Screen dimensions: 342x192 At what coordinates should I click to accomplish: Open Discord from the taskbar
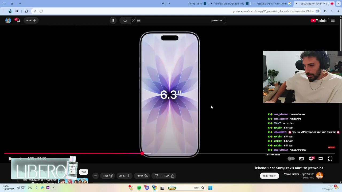tap(147, 188)
